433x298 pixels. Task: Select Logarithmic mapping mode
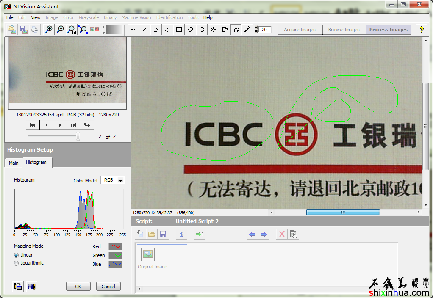pyautogui.click(x=17, y=263)
